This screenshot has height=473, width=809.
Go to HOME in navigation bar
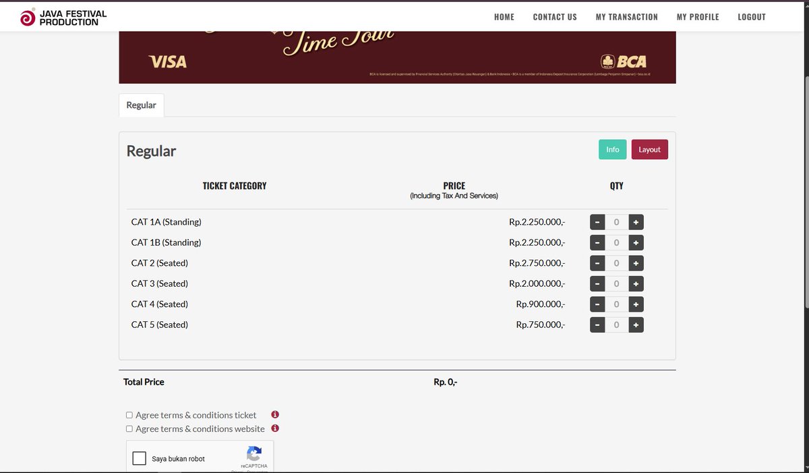(x=504, y=17)
